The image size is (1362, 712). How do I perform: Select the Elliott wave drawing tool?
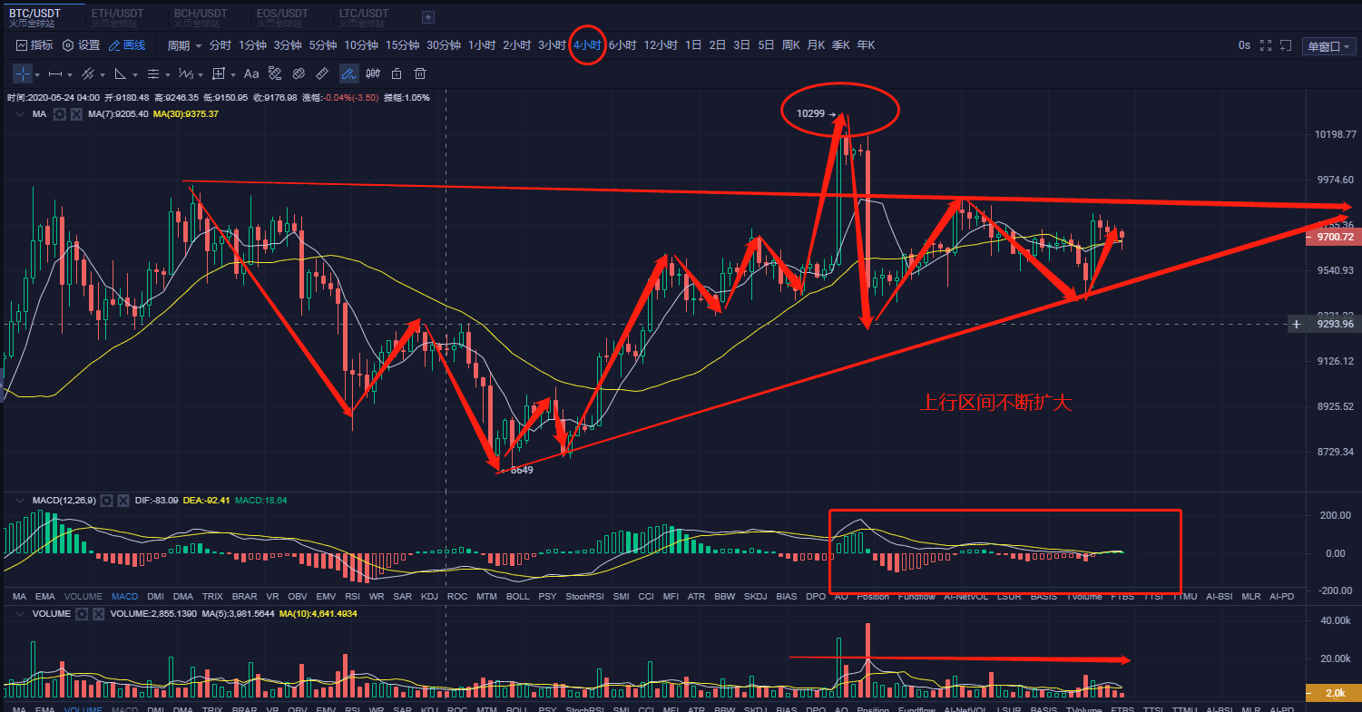185,73
